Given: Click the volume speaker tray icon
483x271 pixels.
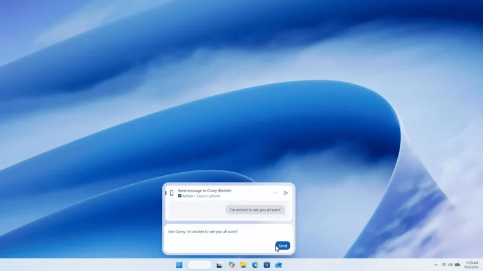Looking at the screenshot, I should pyautogui.click(x=450, y=265).
